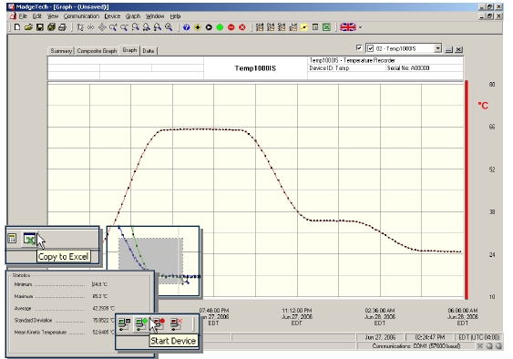The width and height of the screenshot is (513, 359).
Task: Click the yellow graph line toolbar icon
Action: [x=304, y=27]
